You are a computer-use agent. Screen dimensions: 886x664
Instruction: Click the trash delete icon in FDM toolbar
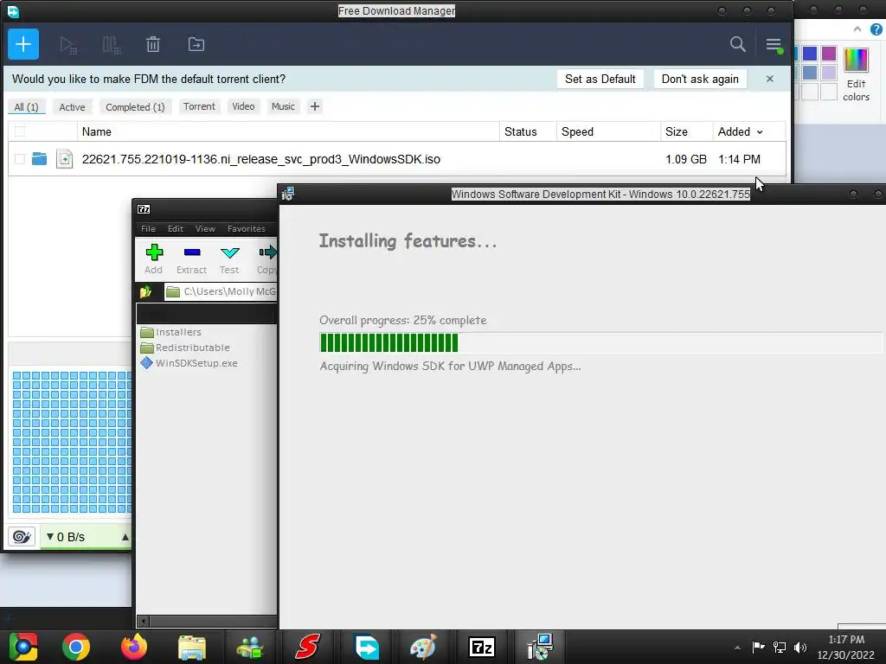click(153, 44)
